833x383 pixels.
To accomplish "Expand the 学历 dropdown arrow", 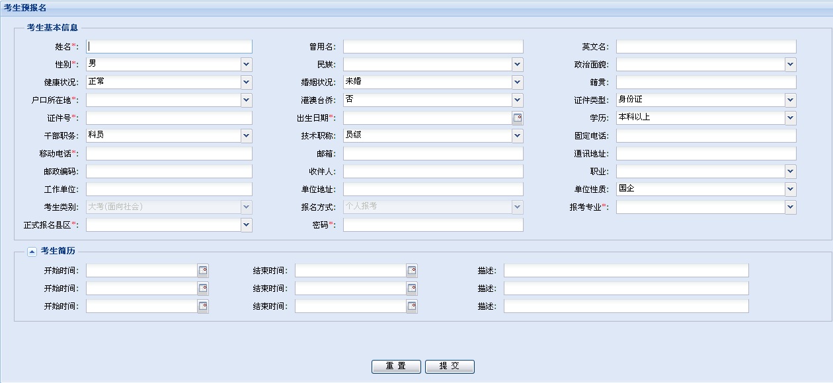I will (x=790, y=118).
